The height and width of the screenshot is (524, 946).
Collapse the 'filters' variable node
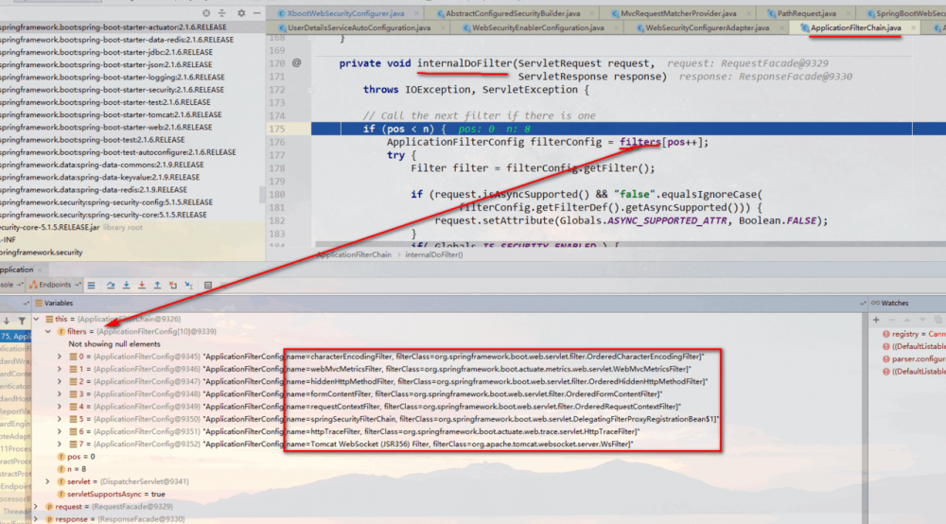point(47,332)
